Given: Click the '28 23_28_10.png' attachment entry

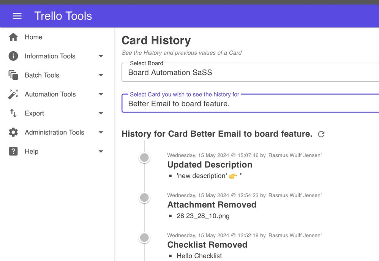Looking at the screenshot, I should click(x=203, y=216).
